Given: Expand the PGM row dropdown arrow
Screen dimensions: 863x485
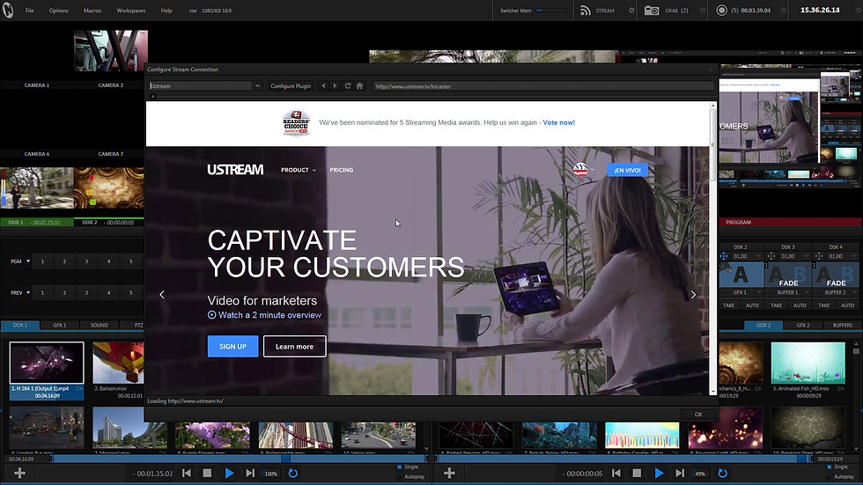Looking at the screenshot, I should click(28, 261).
